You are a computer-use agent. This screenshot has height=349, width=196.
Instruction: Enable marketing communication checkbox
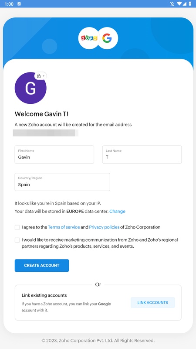point(17,240)
